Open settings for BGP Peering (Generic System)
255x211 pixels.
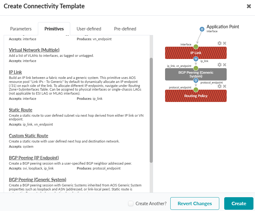[x=219, y=65]
